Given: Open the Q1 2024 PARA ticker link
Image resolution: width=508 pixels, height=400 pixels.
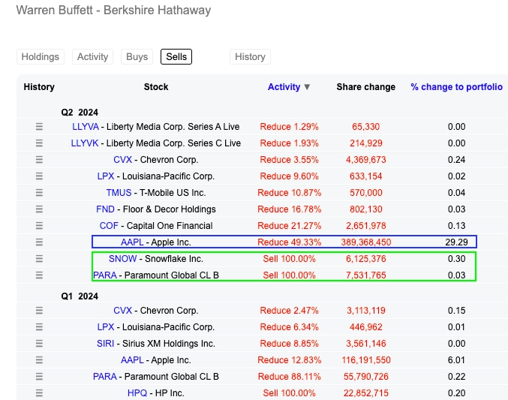Looking at the screenshot, I should (x=105, y=376).
